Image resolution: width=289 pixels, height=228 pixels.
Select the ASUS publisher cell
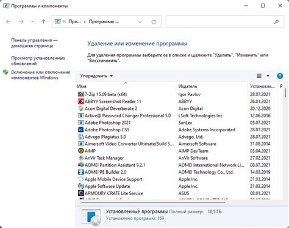tap(184, 193)
